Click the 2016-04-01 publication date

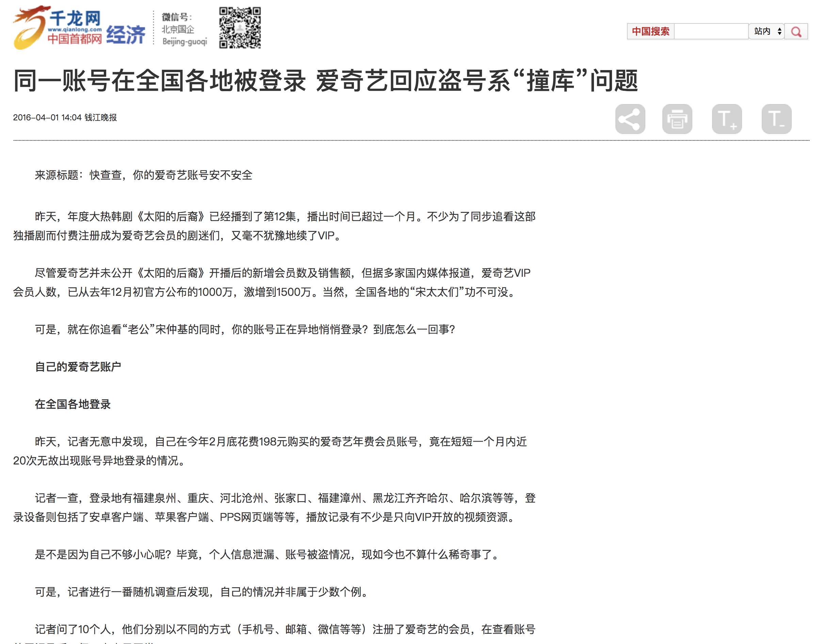(36, 117)
